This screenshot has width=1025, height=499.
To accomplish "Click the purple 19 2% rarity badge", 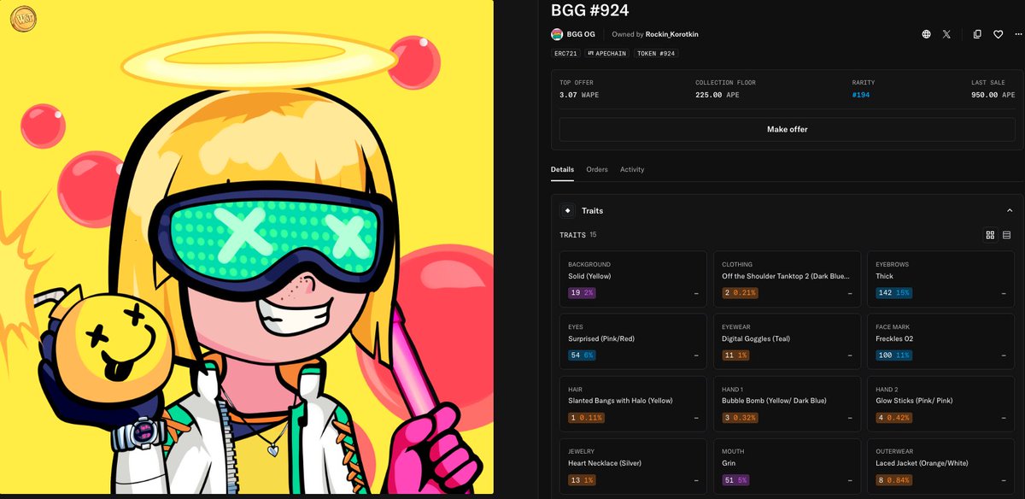I will [x=582, y=292].
